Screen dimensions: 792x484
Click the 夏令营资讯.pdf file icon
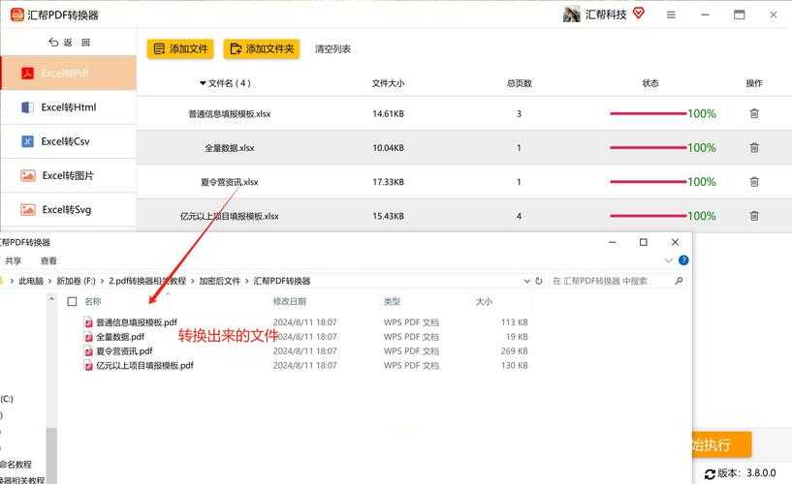click(88, 351)
